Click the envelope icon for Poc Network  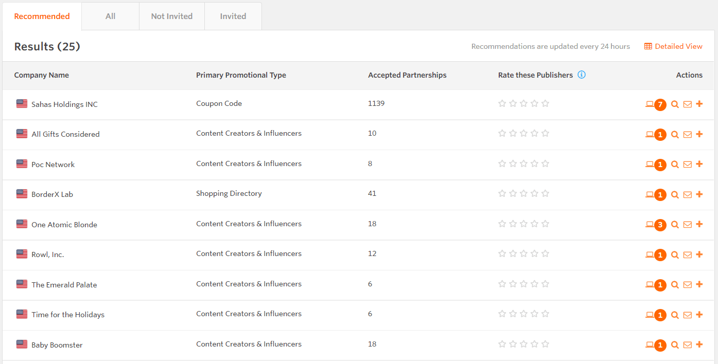687,165
